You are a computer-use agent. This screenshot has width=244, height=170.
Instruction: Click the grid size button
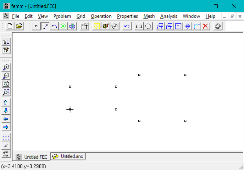click(x=6, y=154)
